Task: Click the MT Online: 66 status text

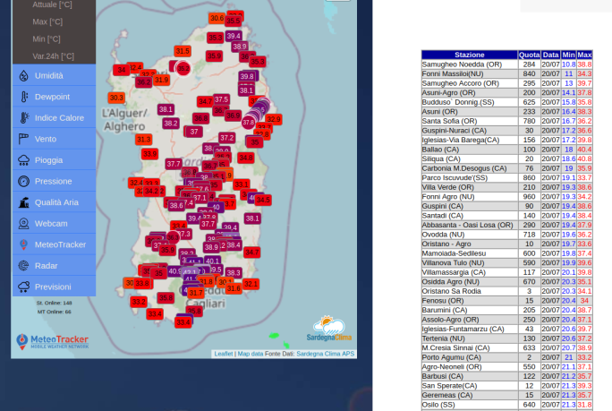Action: click(55, 312)
